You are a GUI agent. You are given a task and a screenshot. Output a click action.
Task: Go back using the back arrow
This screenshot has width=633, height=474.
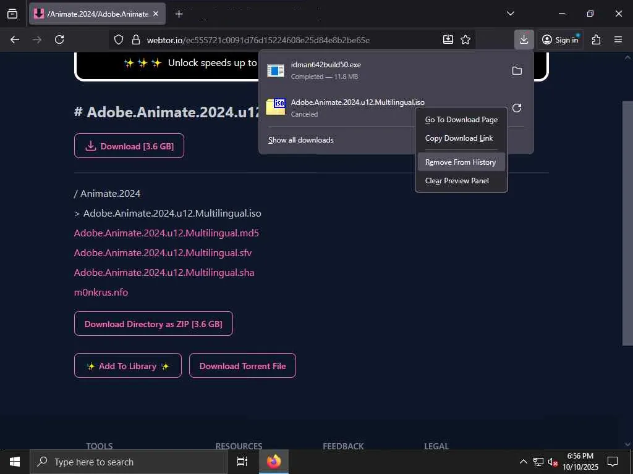pos(15,39)
